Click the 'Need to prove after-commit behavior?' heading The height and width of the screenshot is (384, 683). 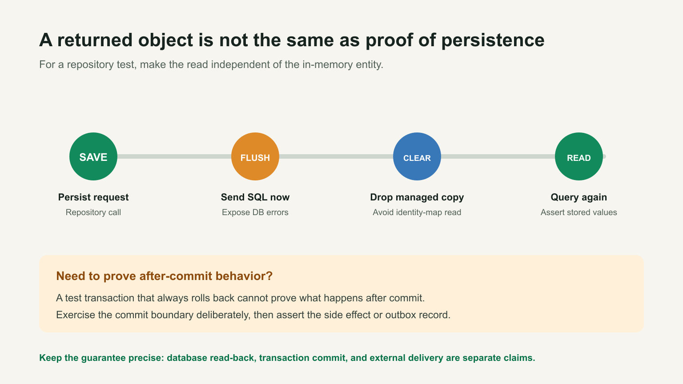point(164,276)
